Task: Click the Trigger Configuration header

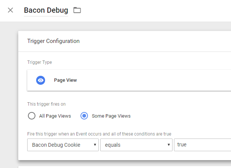Action: click(53, 41)
